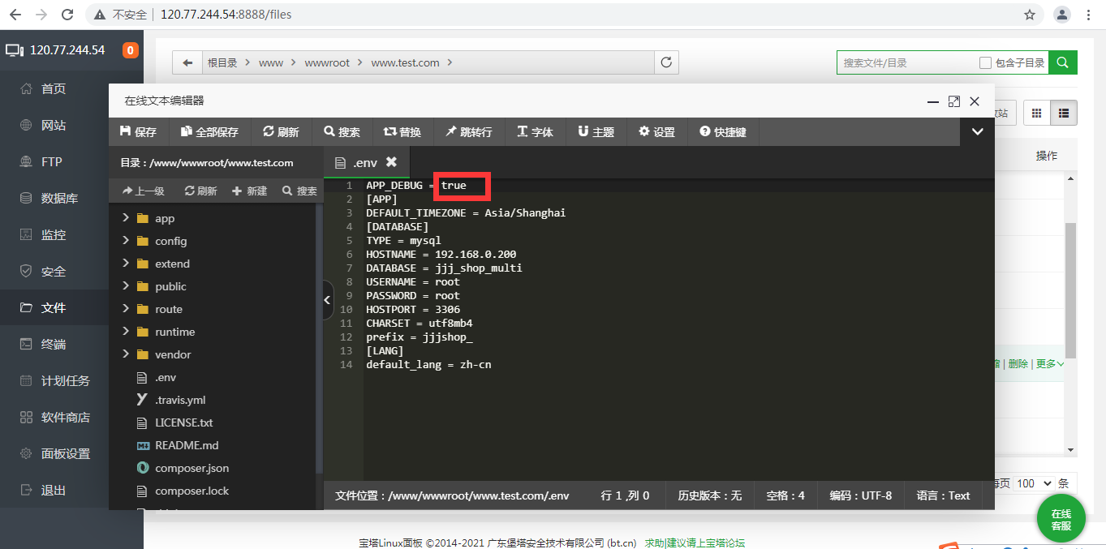Refresh the editor via 刷新 toolbar button

pyautogui.click(x=281, y=131)
